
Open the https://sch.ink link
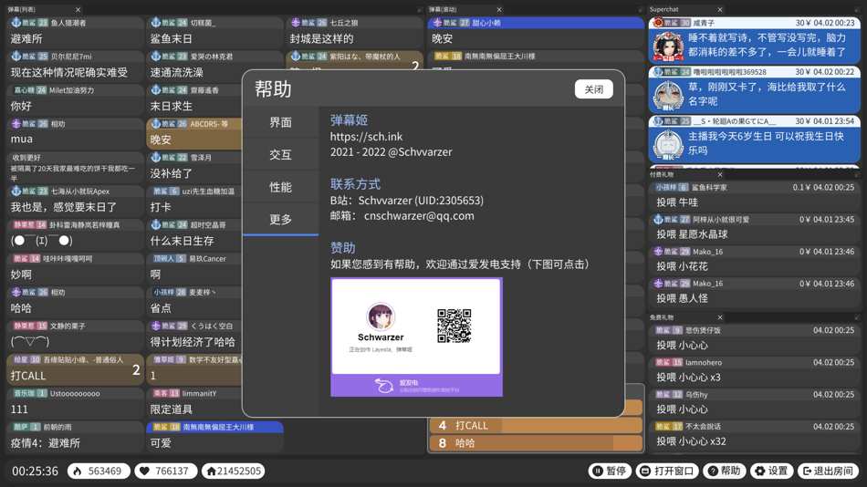[x=366, y=137]
